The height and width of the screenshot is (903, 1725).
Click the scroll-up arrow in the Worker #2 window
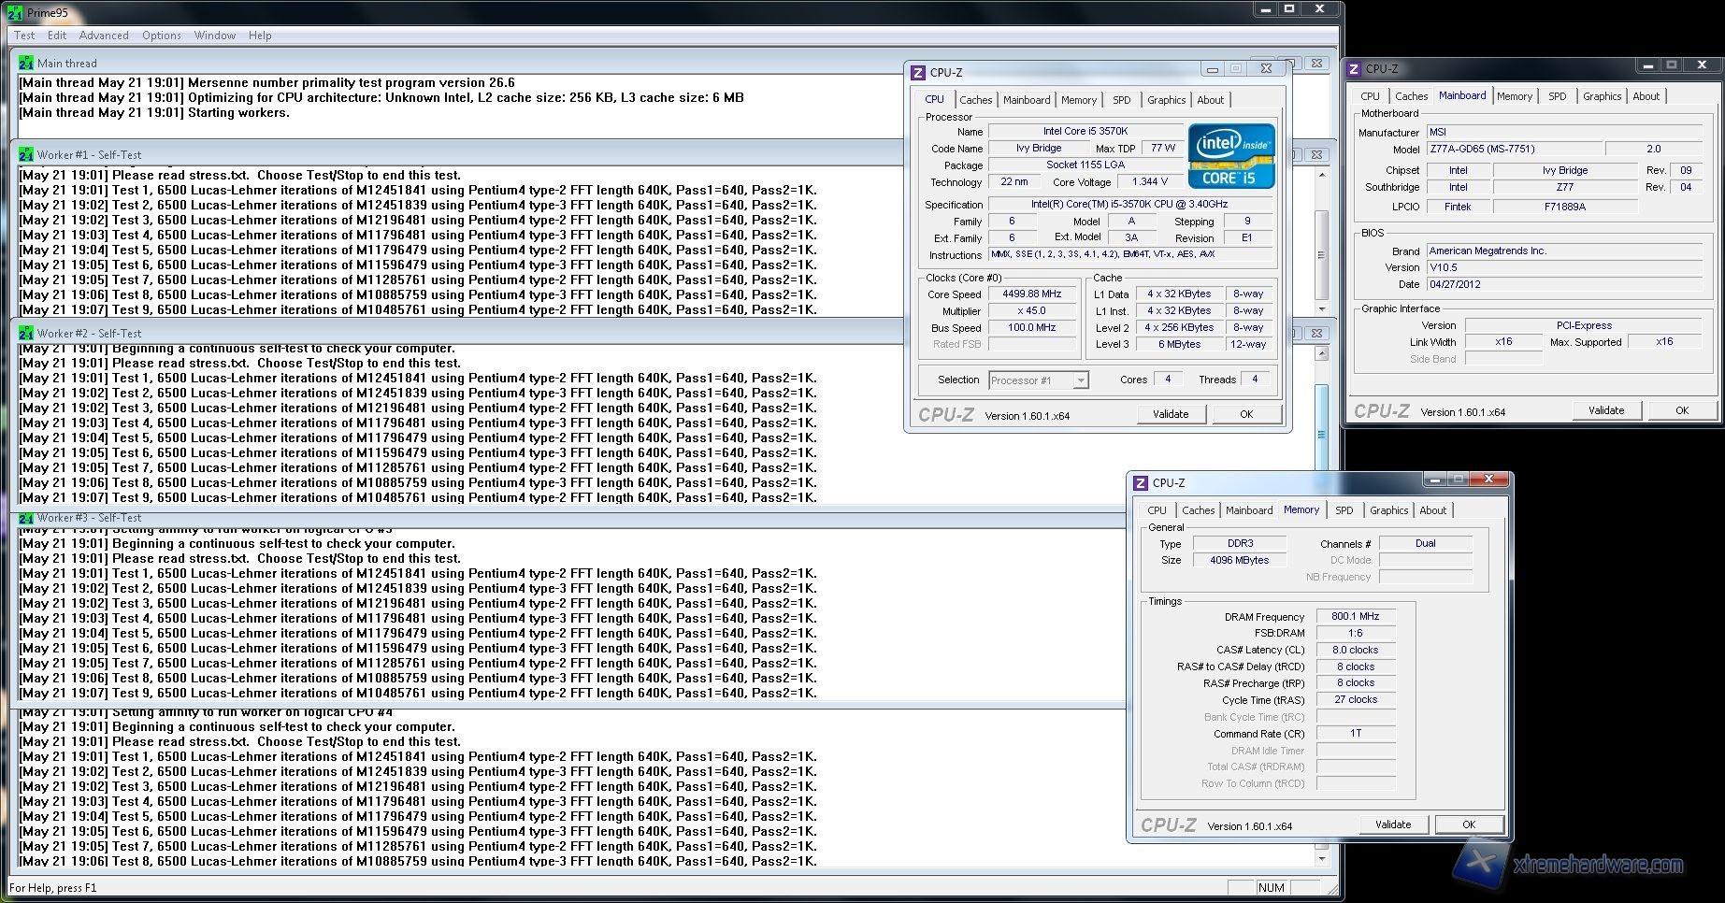(1321, 354)
